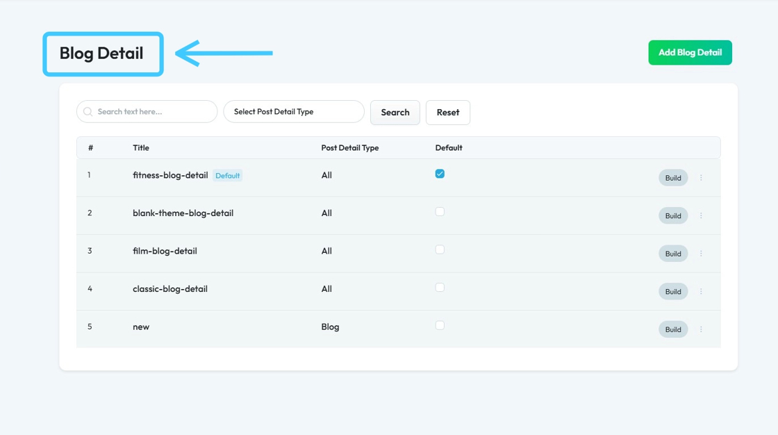The image size is (778, 435).
Task: Check the default box for film-blog-detail
Action: pos(440,249)
